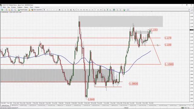
Task: Open the Графики menu
Action: pyautogui.click(x=20, y=7)
